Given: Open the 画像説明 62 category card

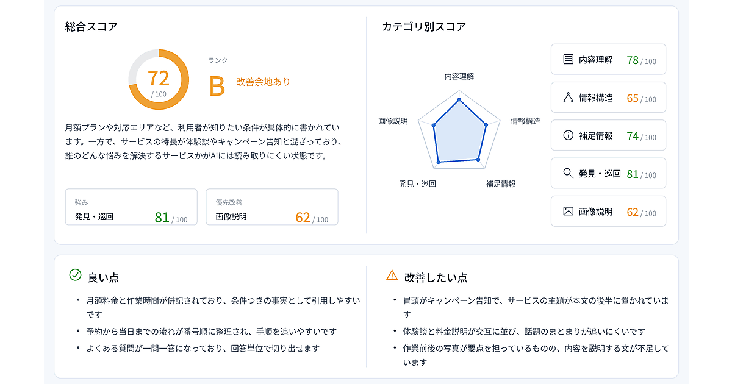Looking at the screenshot, I should click(x=608, y=211).
